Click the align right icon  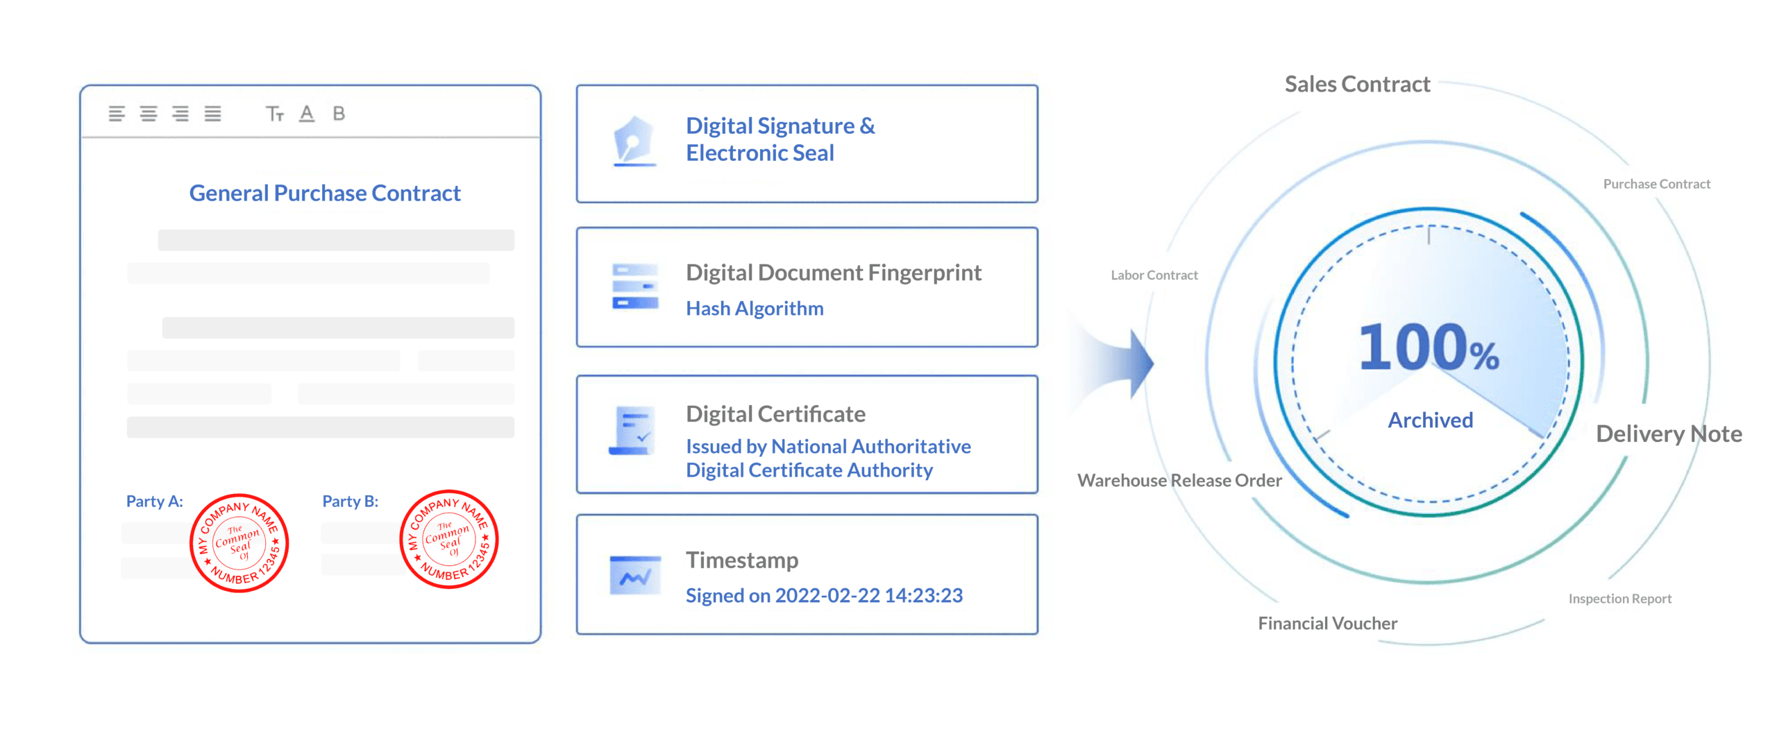(180, 114)
